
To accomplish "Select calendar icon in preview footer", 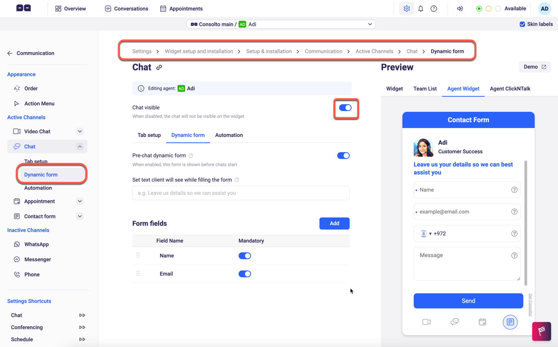I will 482,322.
